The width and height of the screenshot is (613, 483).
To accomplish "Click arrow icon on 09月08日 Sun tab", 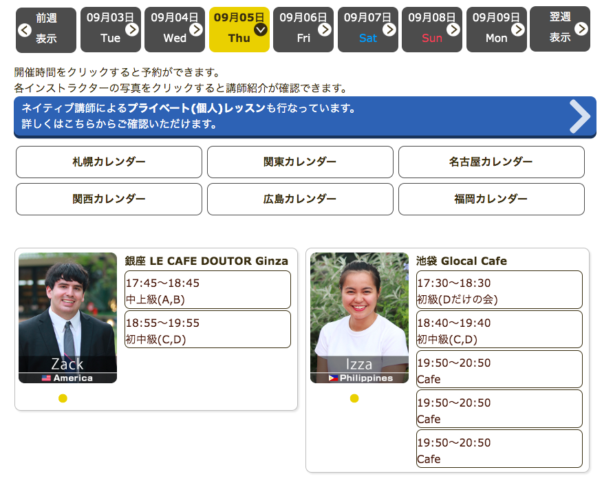I will pos(453,29).
